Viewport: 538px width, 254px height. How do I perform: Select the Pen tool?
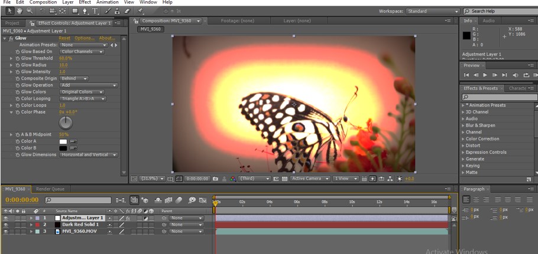pyautogui.click(x=85, y=11)
